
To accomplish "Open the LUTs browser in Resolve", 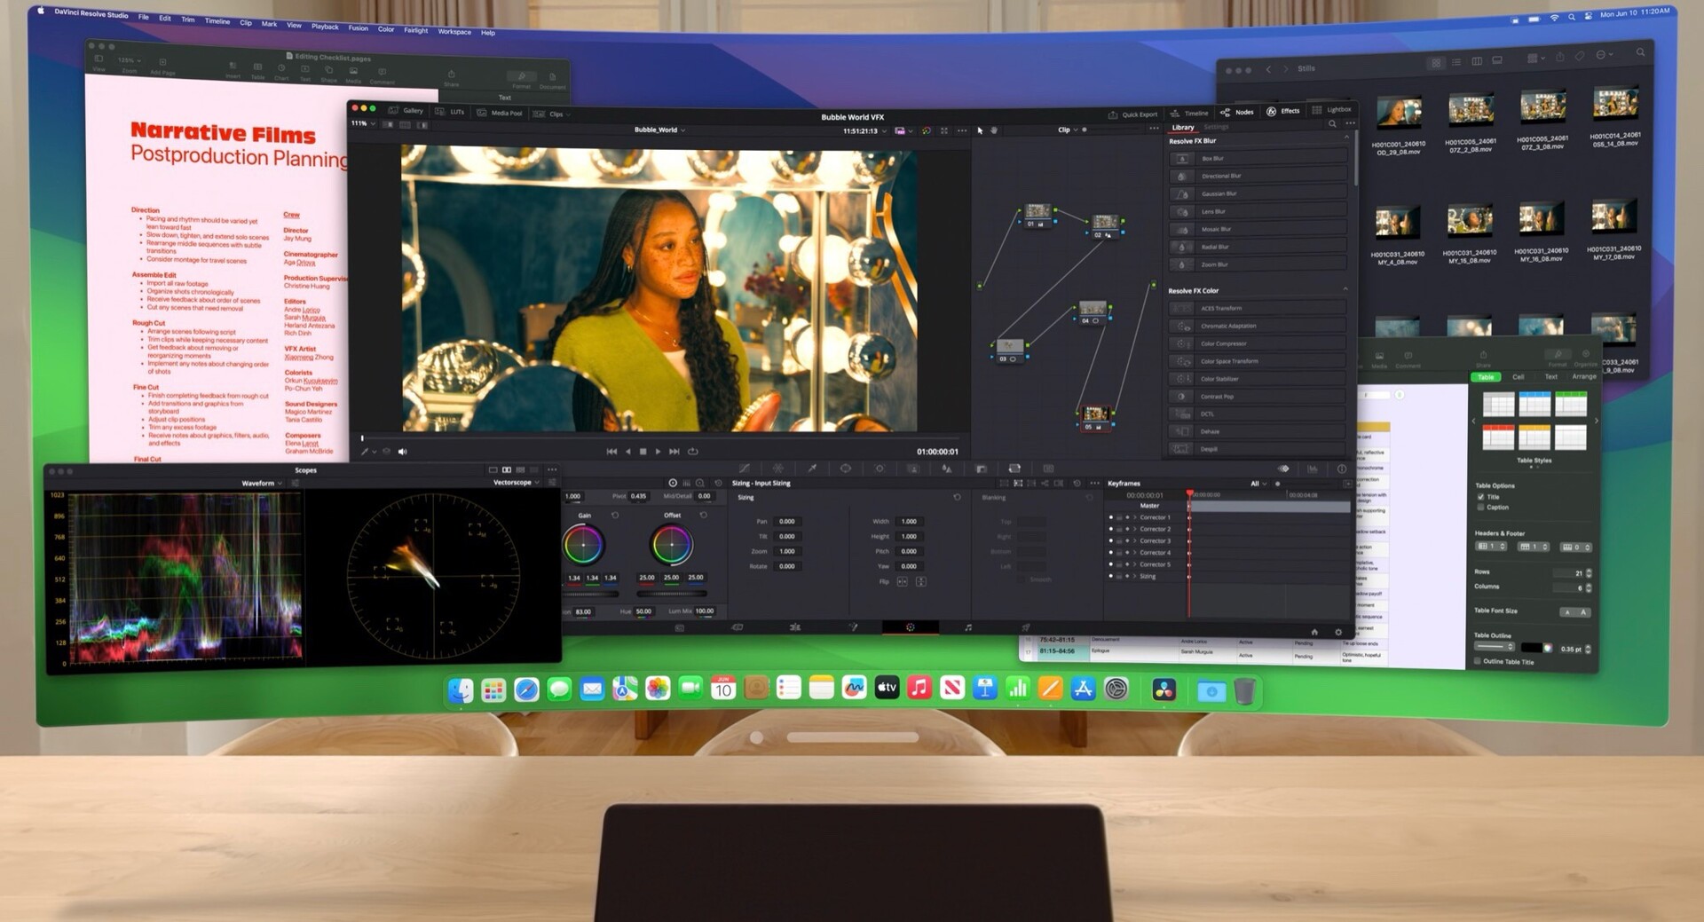I will (451, 112).
